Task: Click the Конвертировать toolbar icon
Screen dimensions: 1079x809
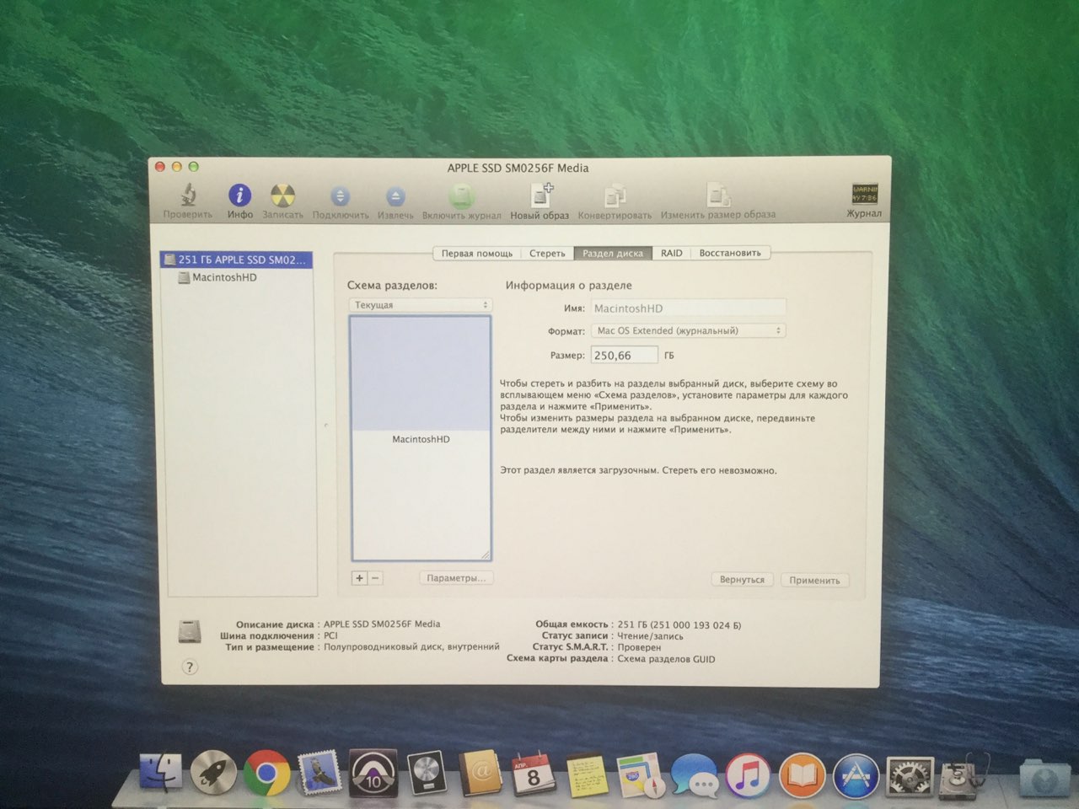Action: point(615,196)
